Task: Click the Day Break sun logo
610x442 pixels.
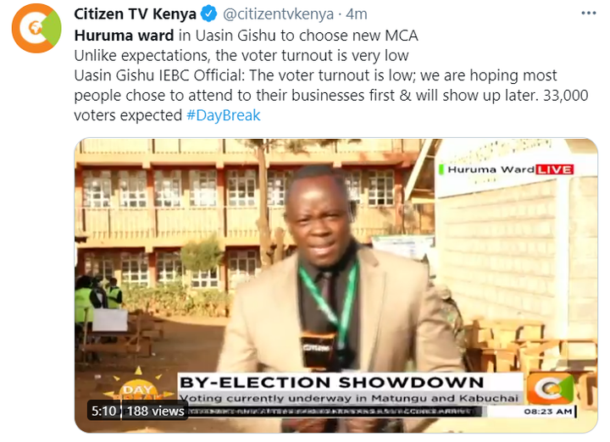Action: pos(139,384)
